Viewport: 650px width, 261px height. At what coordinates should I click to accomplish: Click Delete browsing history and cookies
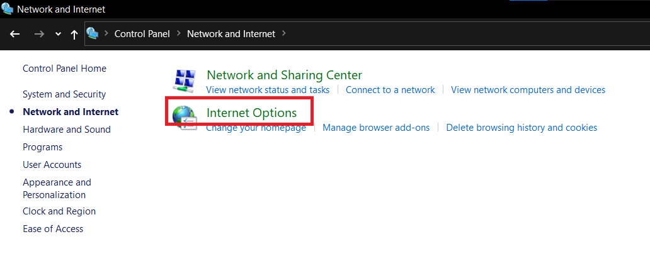tap(522, 128)
